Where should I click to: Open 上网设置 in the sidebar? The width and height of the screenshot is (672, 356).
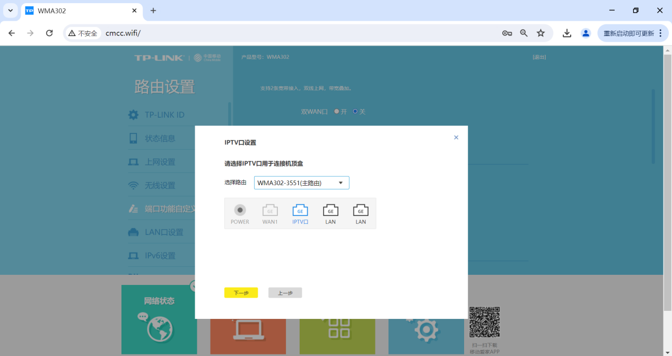[x=160, y=162]
